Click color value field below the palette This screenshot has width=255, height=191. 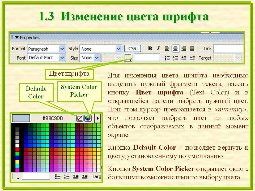(36, 176)
